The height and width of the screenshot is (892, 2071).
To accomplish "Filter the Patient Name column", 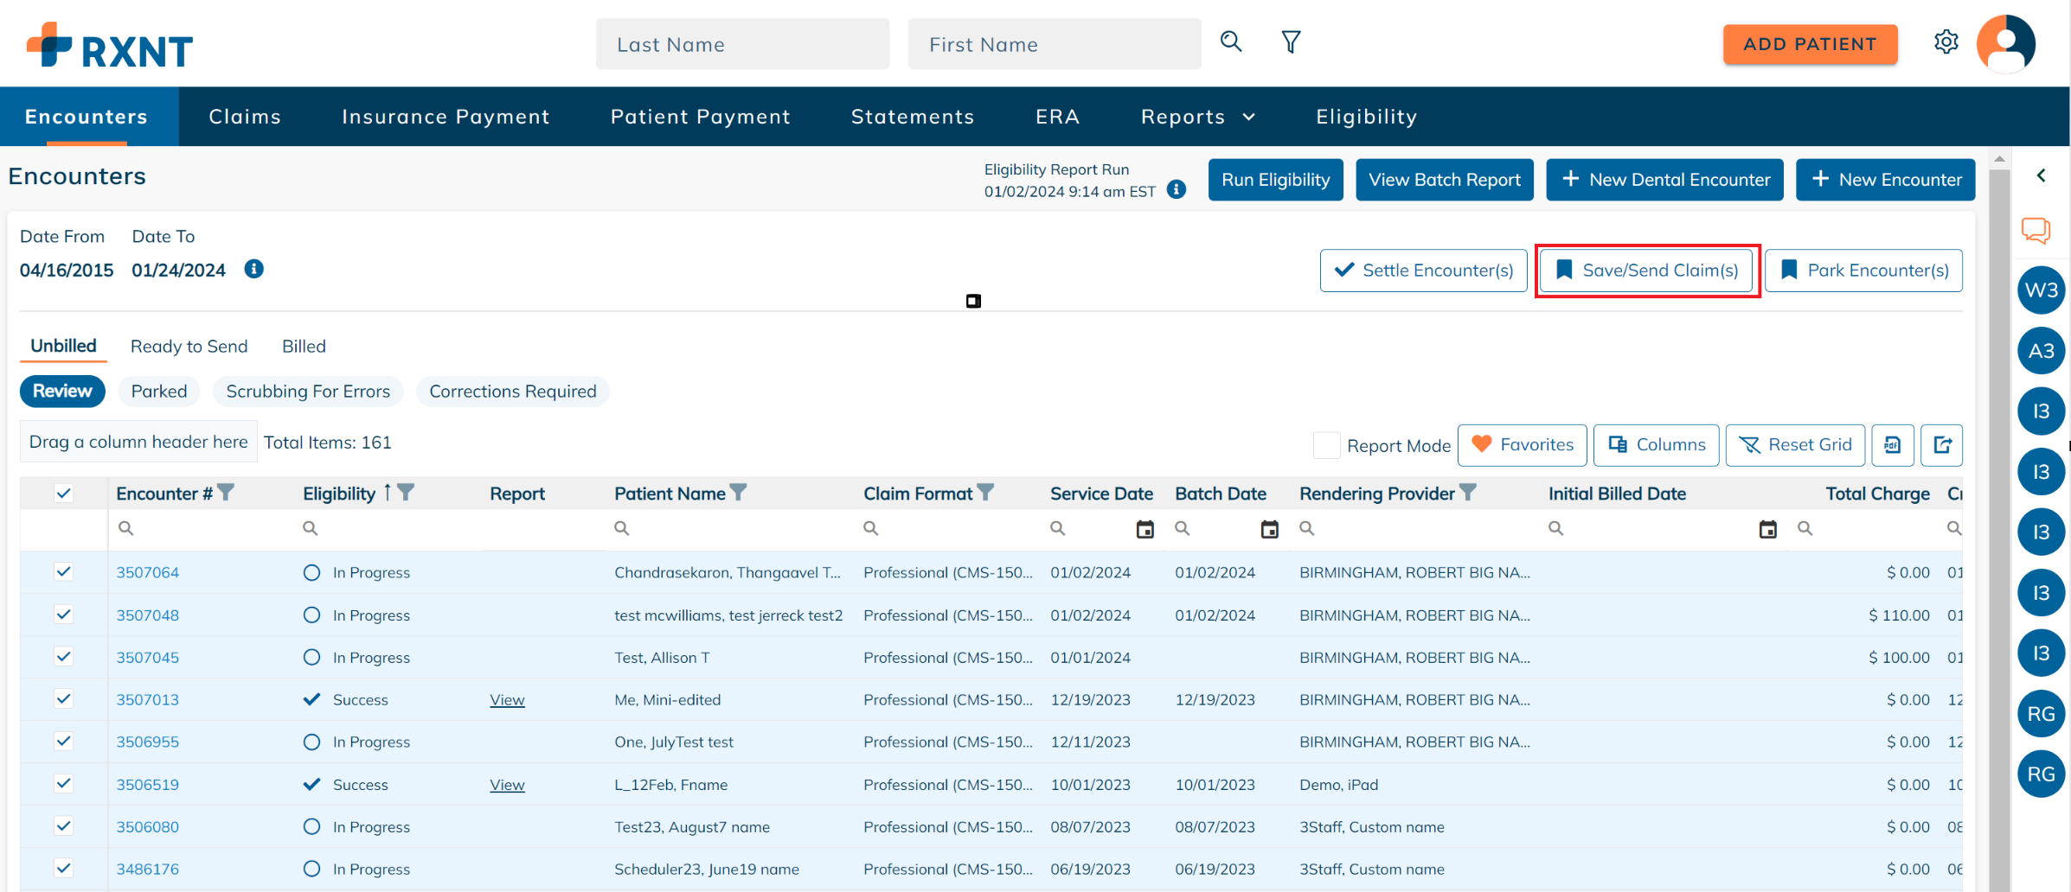I will 738,493.
